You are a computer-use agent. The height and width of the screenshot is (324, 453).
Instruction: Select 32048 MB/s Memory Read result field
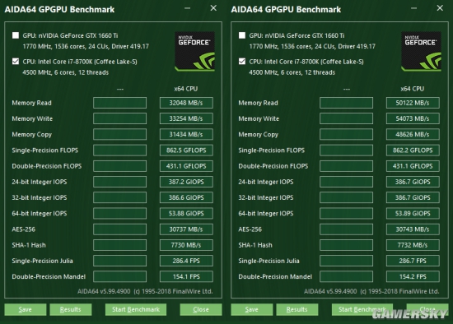pos(186,103)
